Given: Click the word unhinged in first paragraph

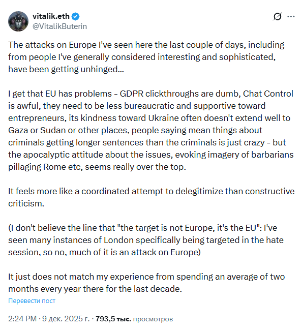Looking at the screenshot, I should coord(102,69).
